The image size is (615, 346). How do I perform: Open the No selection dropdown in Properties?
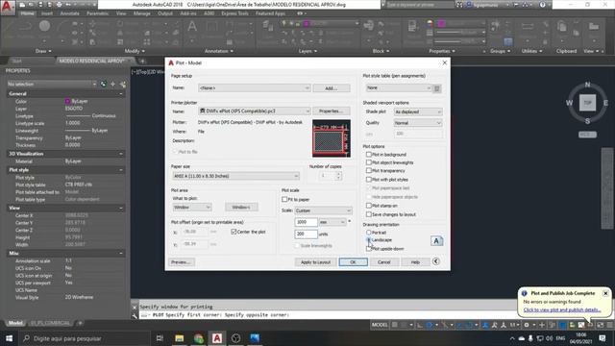click(51, 84)
